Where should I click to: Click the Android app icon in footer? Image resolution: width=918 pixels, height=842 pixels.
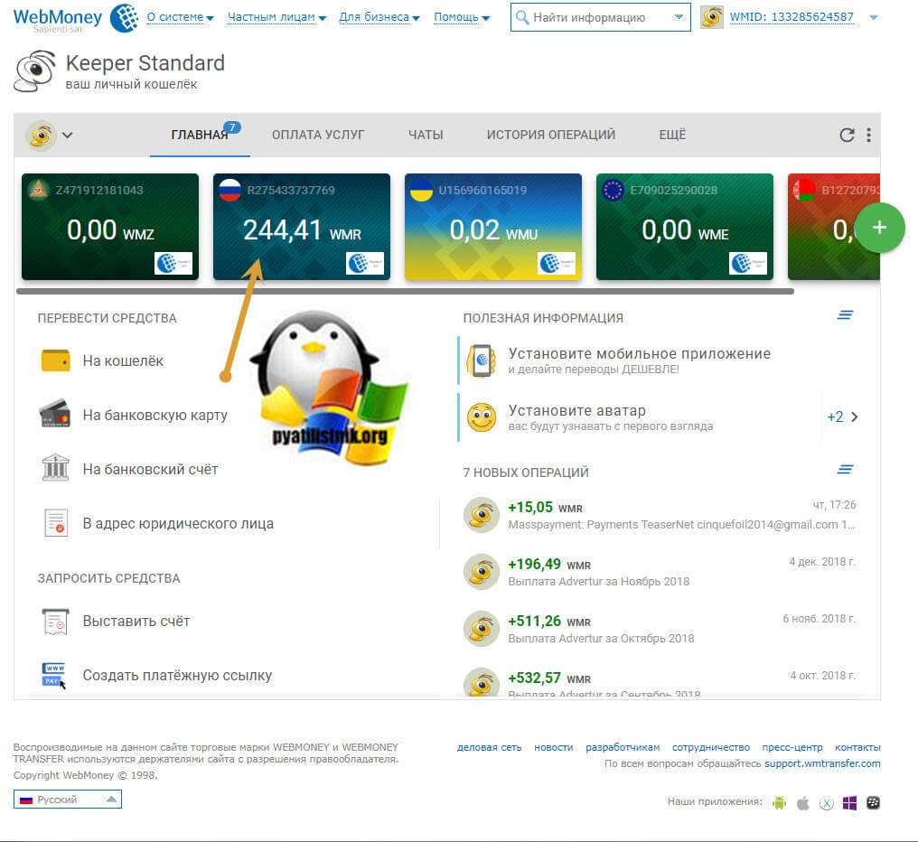[779, 802]
